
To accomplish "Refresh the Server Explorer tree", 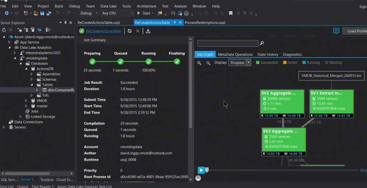I will (x=4, y=30).
